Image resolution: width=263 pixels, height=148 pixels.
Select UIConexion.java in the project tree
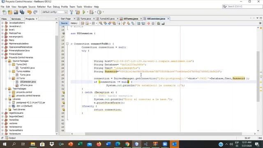coord(28,82)
